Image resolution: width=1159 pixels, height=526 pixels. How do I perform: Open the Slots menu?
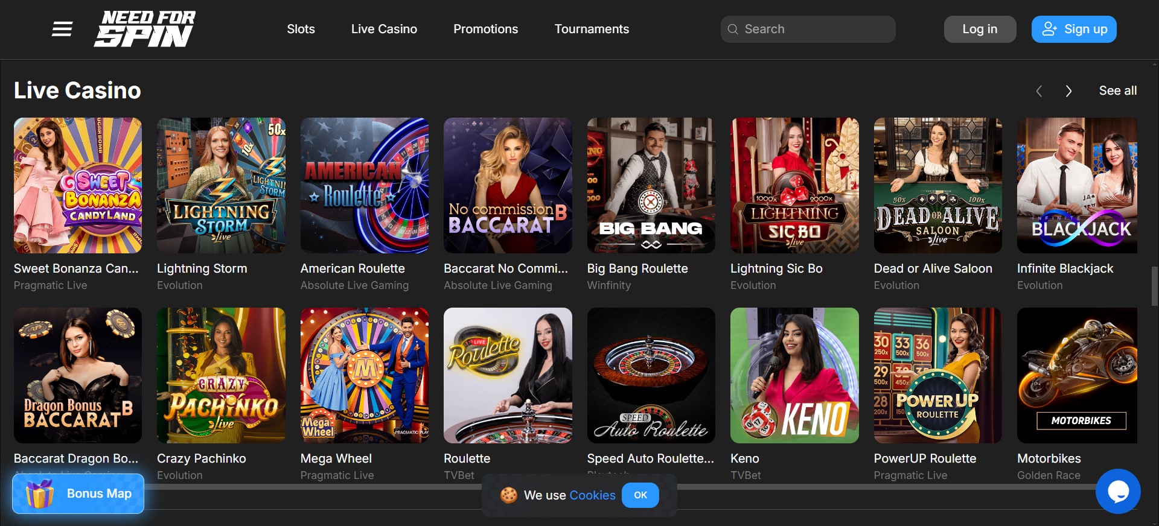301,29
